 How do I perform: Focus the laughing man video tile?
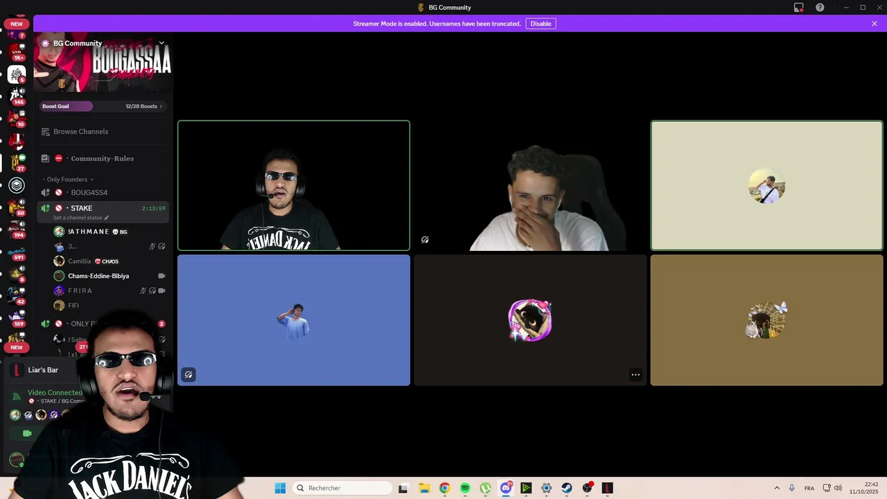pos(530,186)
